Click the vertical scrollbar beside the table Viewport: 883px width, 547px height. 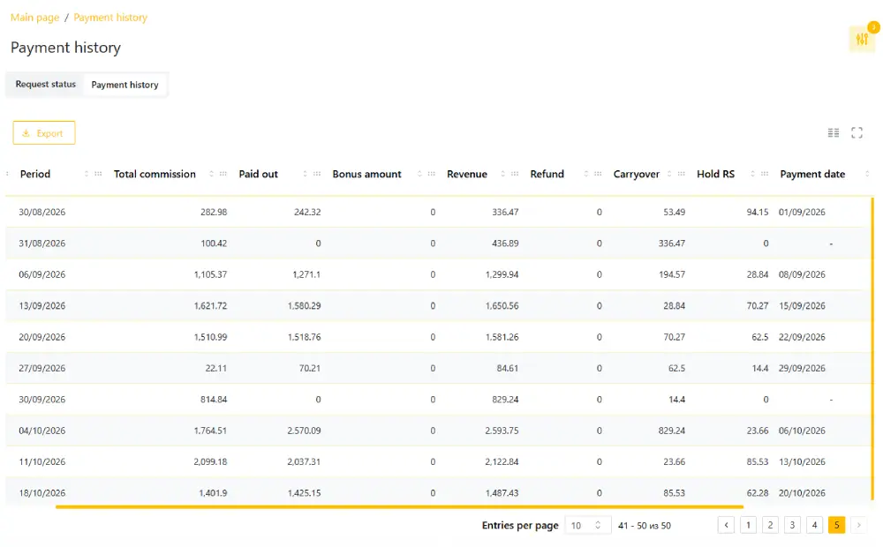[x=873, y=348]
